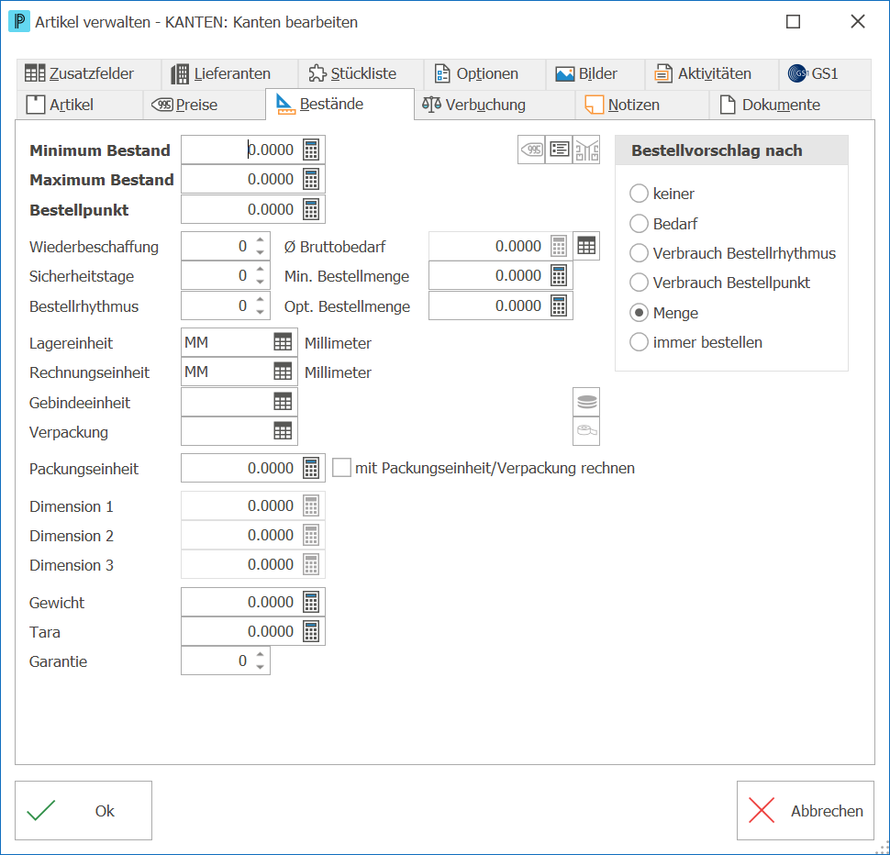Open lookup table for Rechnungseinheit
890x855 pixels.
[x=283, y=372]
